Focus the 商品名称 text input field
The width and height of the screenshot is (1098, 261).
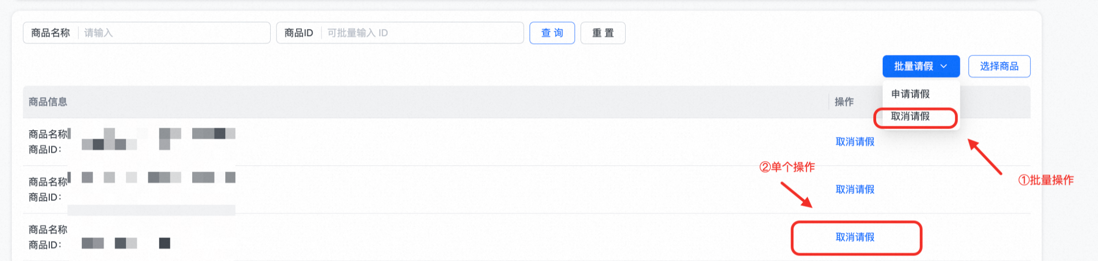coord(174,33)
